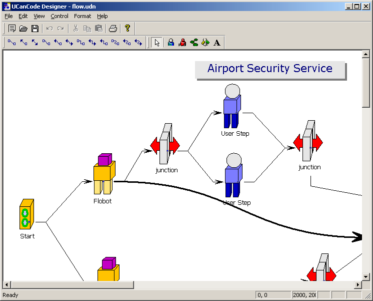The width and height of the screenshot is (373, 301).
Task: Click the New document toolbar icon
Action: tap(11, 29)
